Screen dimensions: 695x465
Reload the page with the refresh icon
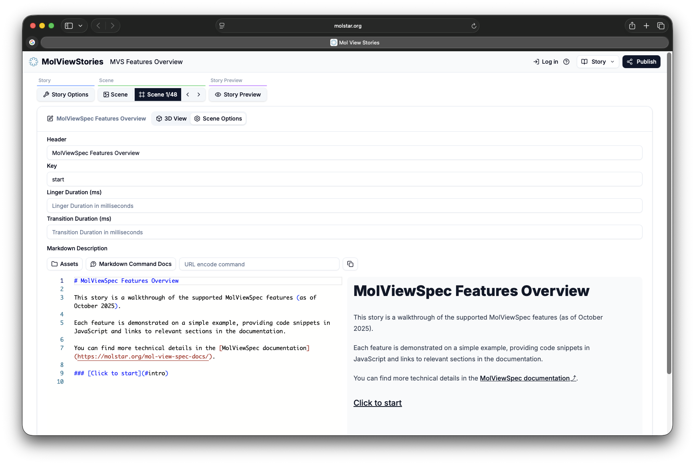(473, 26)
